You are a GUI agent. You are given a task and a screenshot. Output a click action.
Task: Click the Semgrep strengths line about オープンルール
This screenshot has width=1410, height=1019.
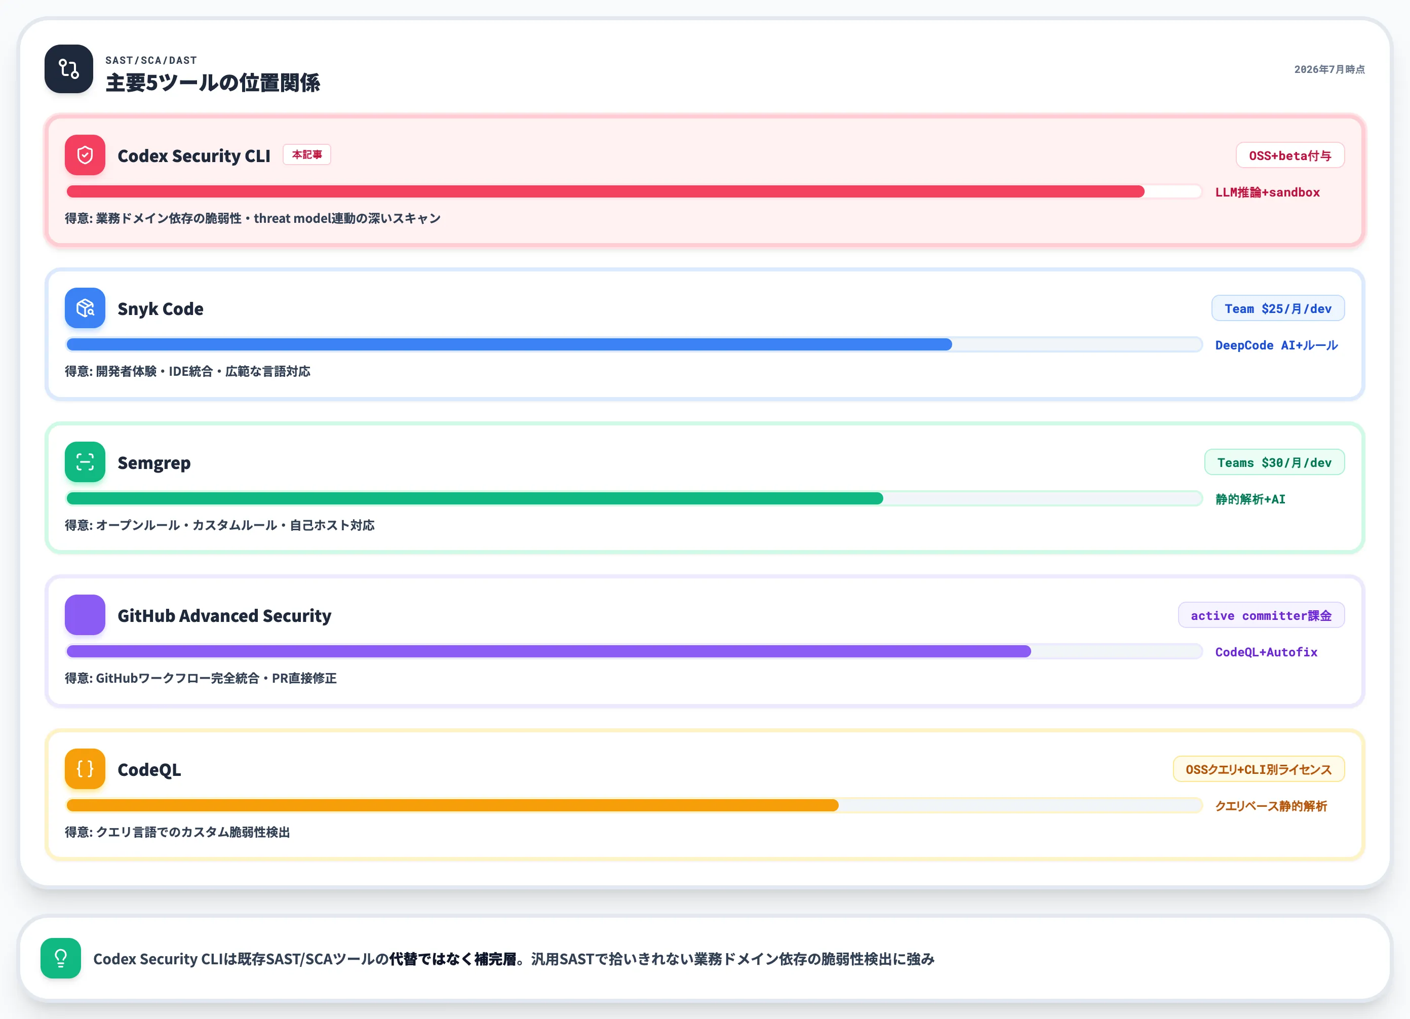pyautogui.click(x=220, y=525)
